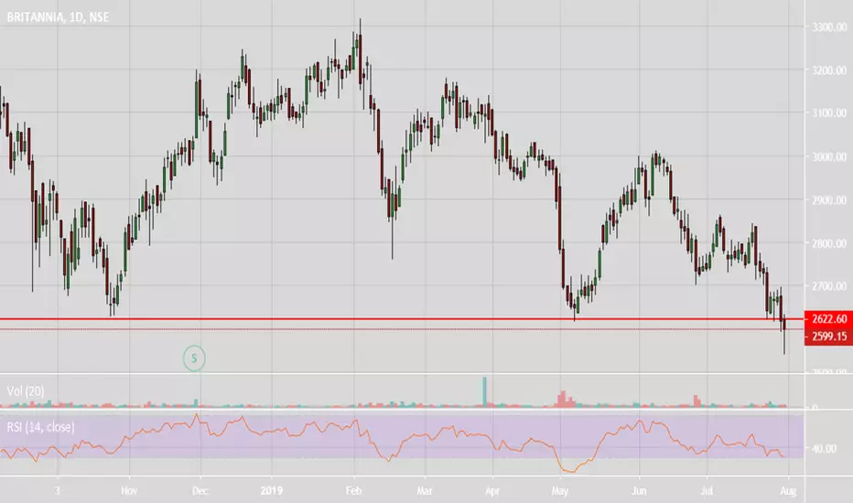Click the green S split marker icon
The width and height of the screenshot is (853, 503).
tap(194, 359)
